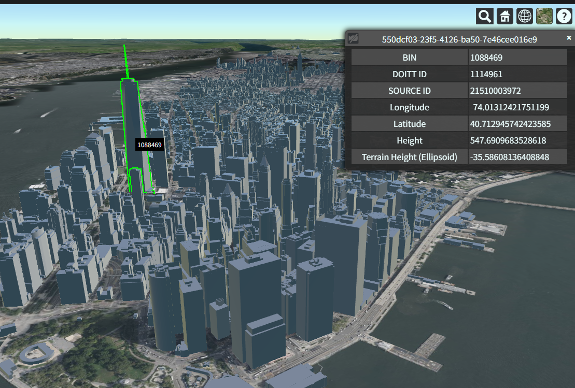Image resolution: width=575 pixels, height=388 pixels.
Task: Click the Home view button
Action: click(x=504, y=17)
